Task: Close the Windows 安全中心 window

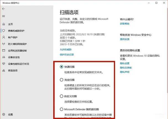Action: point(164,3)
